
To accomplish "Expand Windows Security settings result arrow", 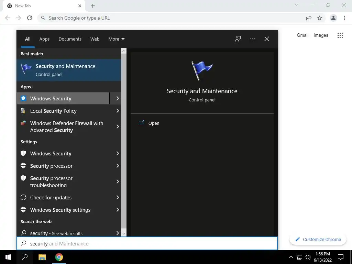I will (118, 153).
